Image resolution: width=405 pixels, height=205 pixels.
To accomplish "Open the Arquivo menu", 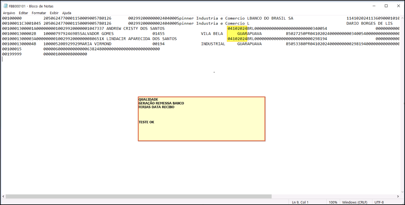I will click(x=9, y=13).
